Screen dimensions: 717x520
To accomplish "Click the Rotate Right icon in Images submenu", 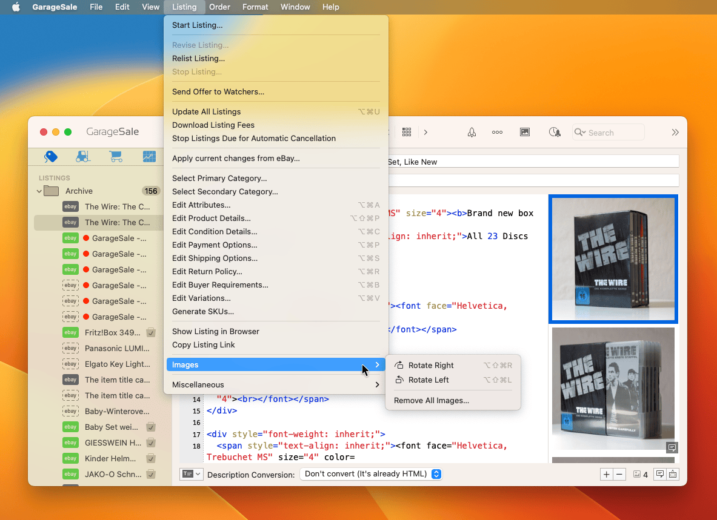I will 399,365.
